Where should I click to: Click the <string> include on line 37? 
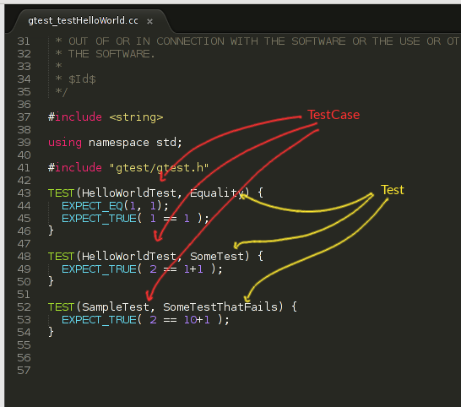(x=136, y=117)
